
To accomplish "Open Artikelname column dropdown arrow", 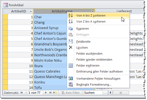I will point(92,11).
